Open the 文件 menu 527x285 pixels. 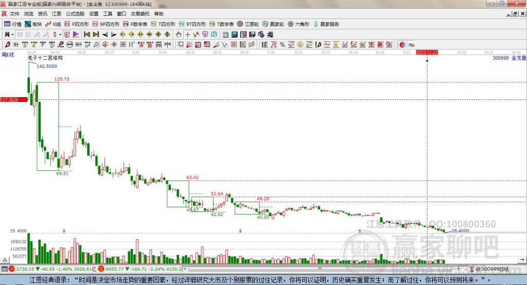tap(14, 14)
